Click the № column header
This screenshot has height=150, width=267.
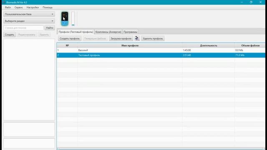pos(67,45)
